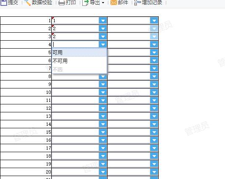
Task: Choose 不可用 in the dropdown list
Action: [x=79, y=61]
